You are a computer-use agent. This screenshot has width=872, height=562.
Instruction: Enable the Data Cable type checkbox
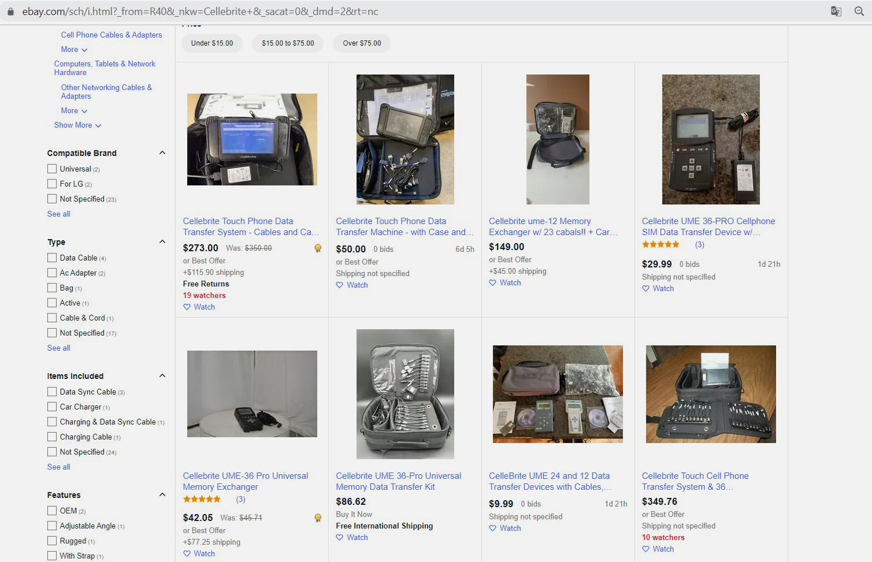coord(52,258)
